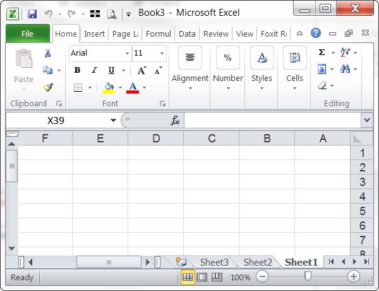Increase font size with Grow Font

pos(142,70)
